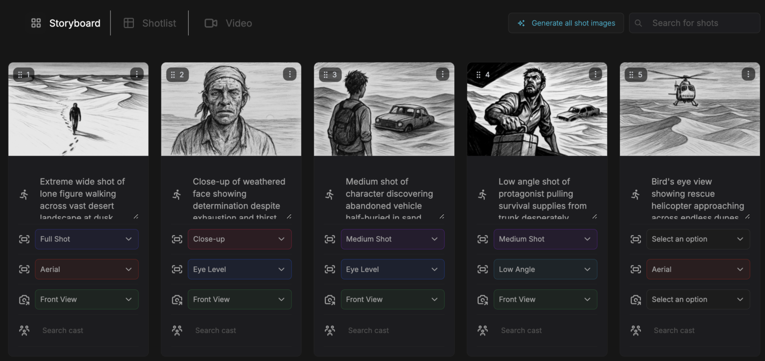Expand the Low Angle dropdown on shot 4
The width and height of the screenshot is (765, 361).
545,269
